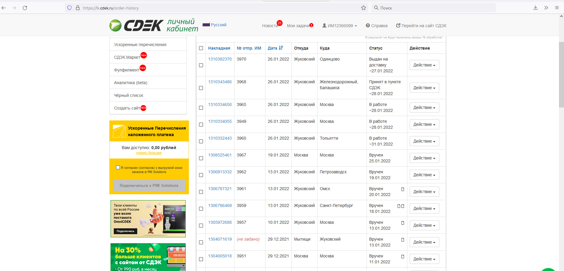Open the Справка help link
564x271 pixels.
(377, 26)
